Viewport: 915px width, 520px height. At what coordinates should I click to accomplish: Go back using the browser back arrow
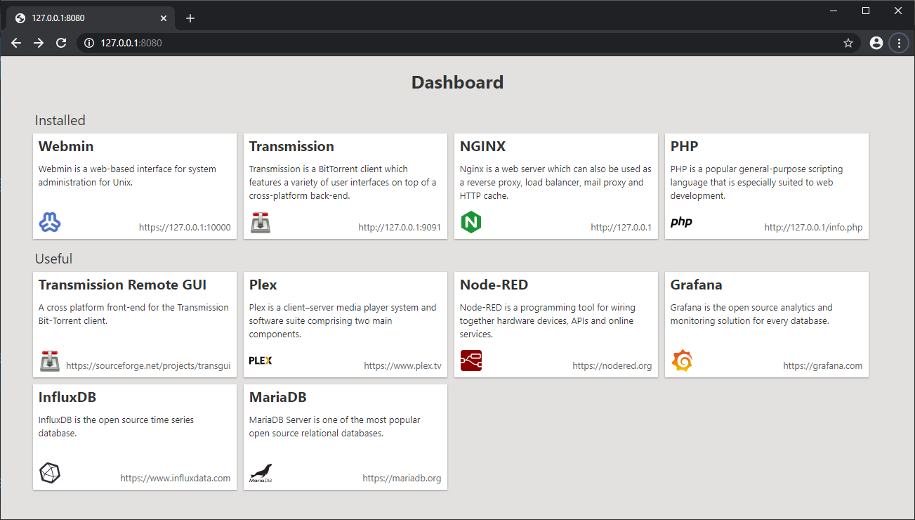pos(16,43)
